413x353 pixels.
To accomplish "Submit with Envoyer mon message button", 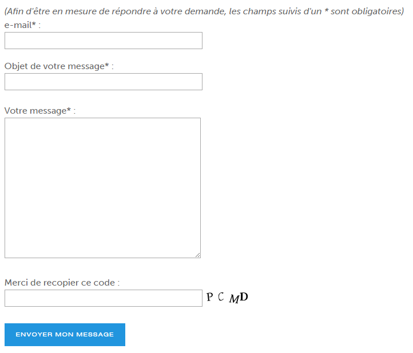I will pyautogui.click(x=65, y=335).
